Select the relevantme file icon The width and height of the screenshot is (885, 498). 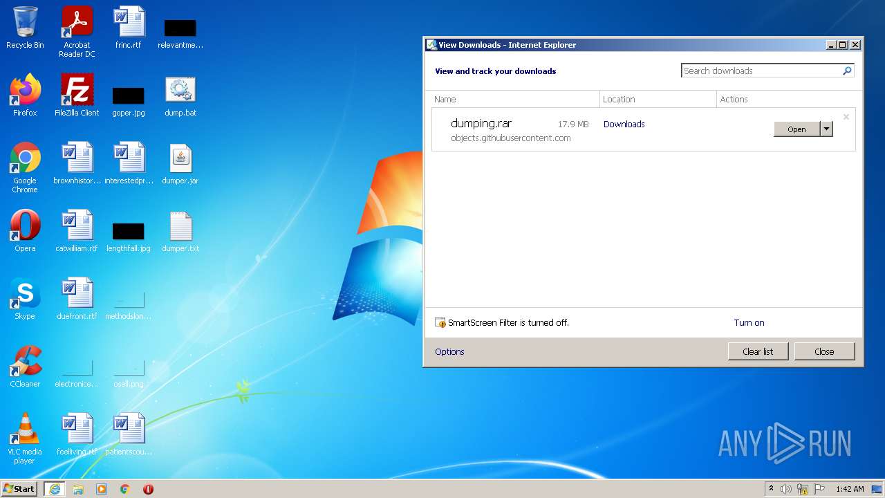[180, 33]
